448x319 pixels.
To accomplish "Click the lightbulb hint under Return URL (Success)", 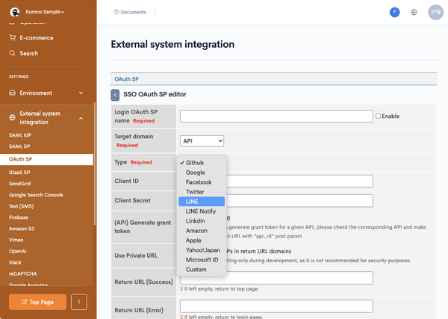I will click(x=181, y=288).
